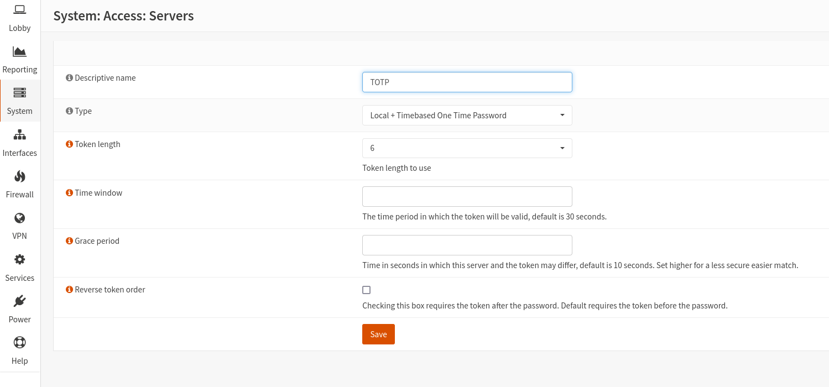This screenshot has width=829, height=387.
Task: Click the 'System: Access: Servers' heading
Action: 123,16
